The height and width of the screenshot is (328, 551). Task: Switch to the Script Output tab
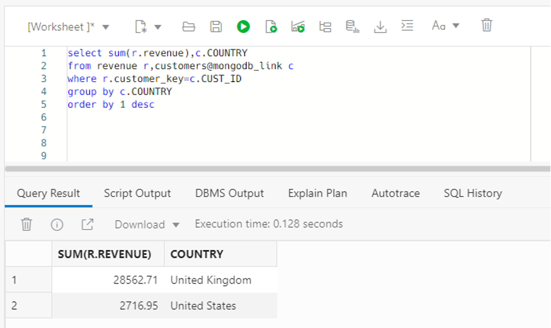point(137,193)
